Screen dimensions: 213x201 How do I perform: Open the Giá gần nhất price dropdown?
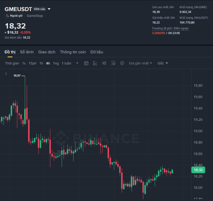[x=140, y=63]
